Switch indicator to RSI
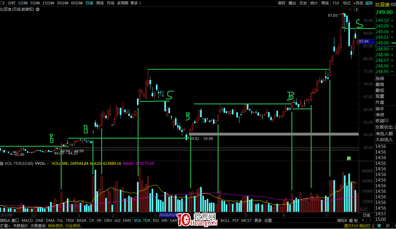396x229 pixels. 156,220
